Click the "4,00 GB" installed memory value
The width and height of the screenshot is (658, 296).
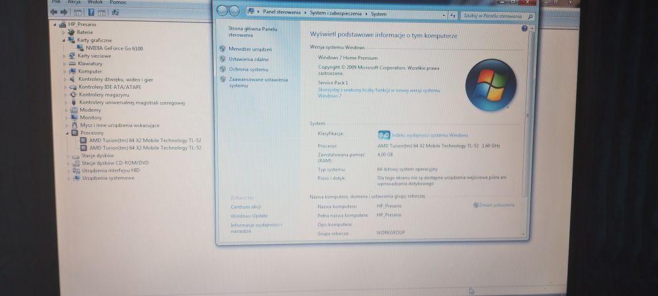point(385,155)
